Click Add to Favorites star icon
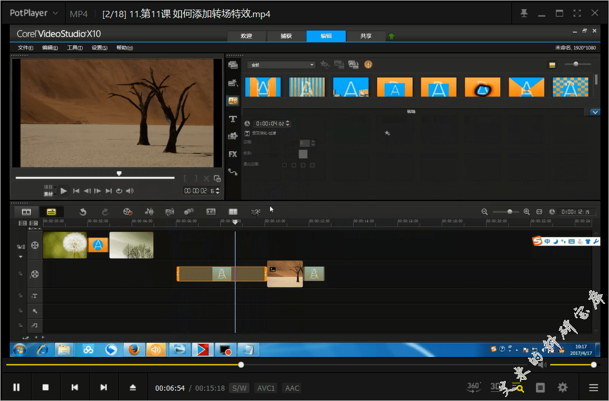The width and height of the screenshot is (609, 401). [325, 65]
